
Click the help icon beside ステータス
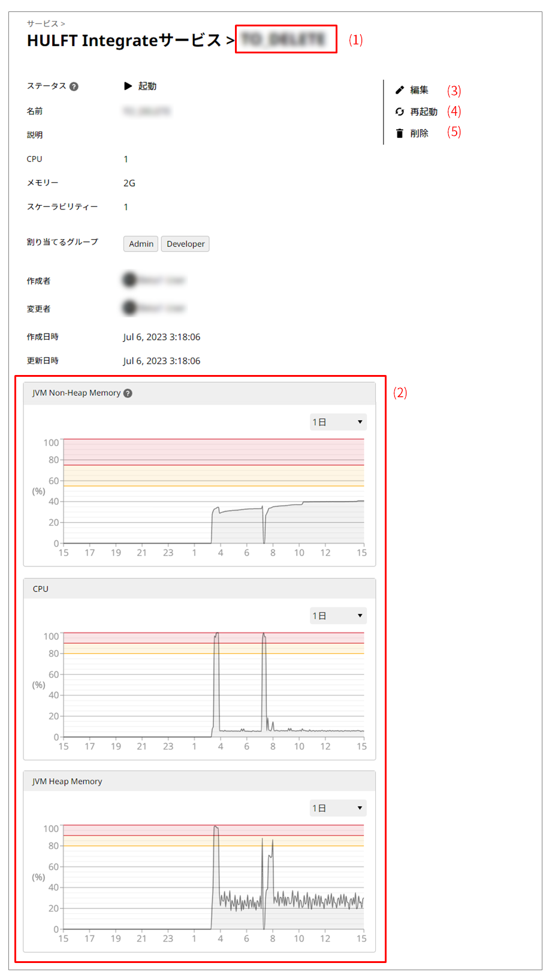coord(74,86)
